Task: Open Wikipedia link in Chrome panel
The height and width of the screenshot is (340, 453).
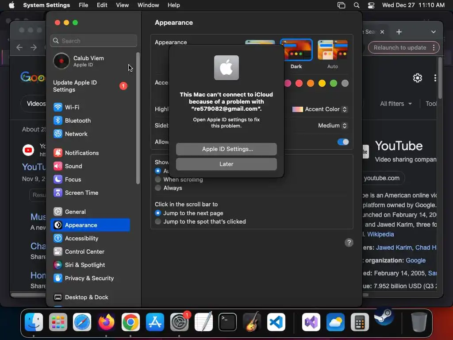Action: coord(380,235)
